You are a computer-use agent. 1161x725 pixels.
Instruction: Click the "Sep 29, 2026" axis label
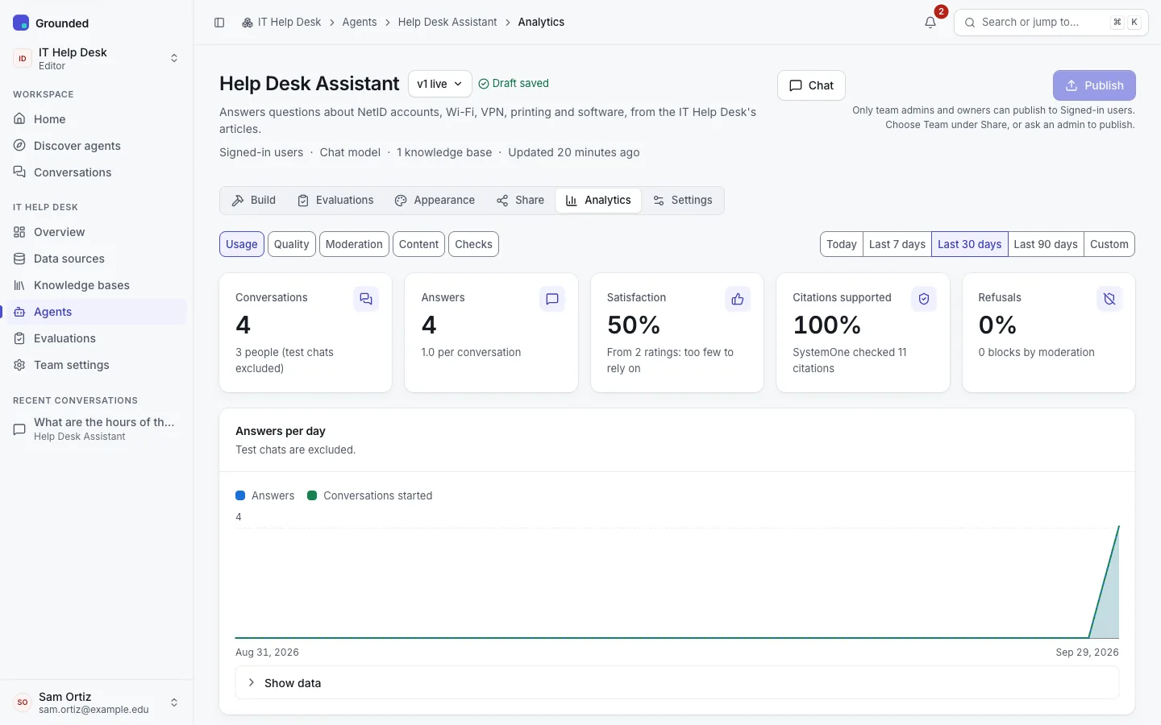click(x=1087, y=652)
